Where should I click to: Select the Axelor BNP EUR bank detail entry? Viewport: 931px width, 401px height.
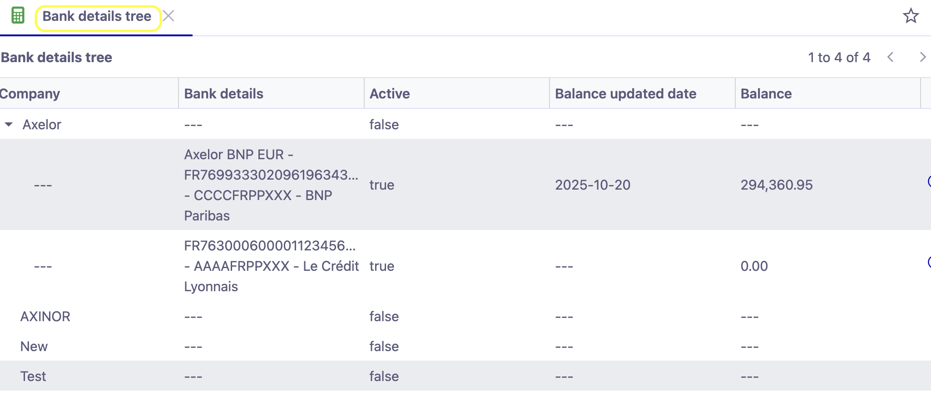(271, 185)
